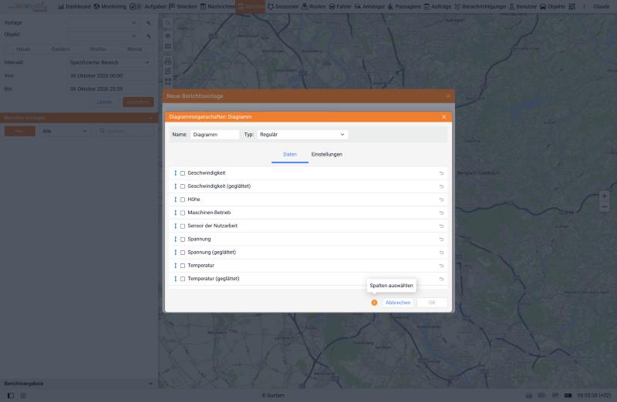Viewport: 617px width, 402px height.
Task: Go to the Geozonen section
Action: click(x=283, y=7)
